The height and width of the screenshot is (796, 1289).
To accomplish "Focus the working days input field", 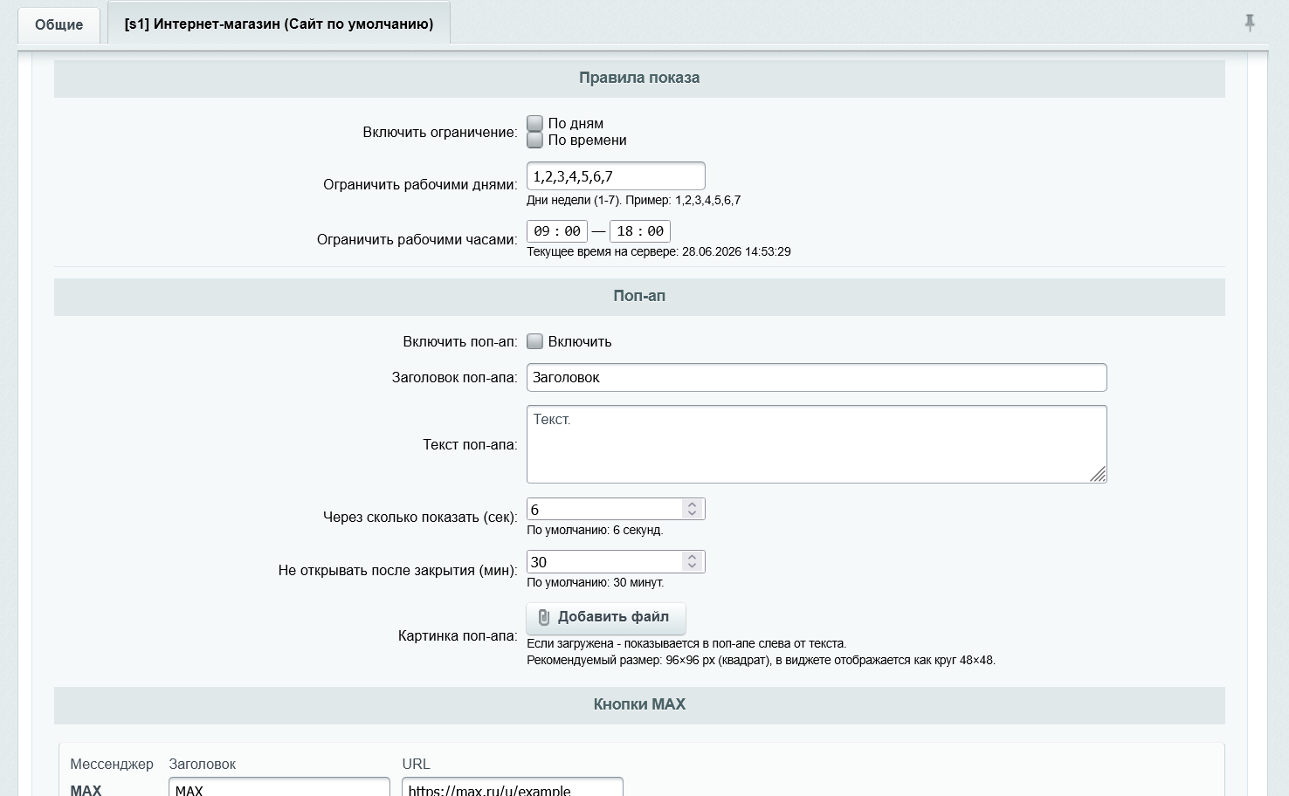I will [616, 176].
